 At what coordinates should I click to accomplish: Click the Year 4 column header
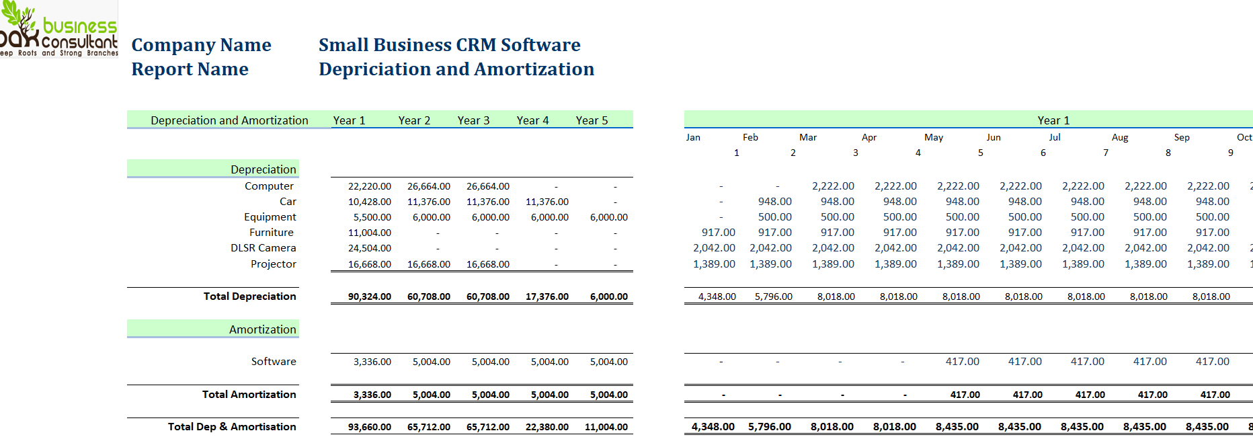(x=532, y=120)
